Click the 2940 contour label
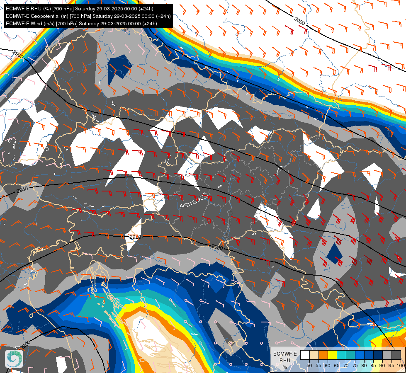This screenshot has height=373, width=406. pyautogui.click(x=22, y=190)
